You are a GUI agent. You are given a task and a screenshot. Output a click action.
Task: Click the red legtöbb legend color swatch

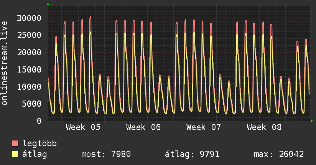15,144
